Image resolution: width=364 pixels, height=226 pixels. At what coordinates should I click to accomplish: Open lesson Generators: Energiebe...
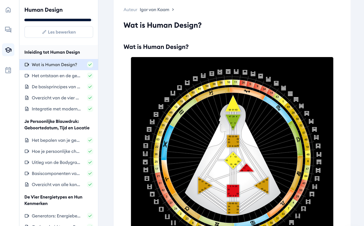59,216
